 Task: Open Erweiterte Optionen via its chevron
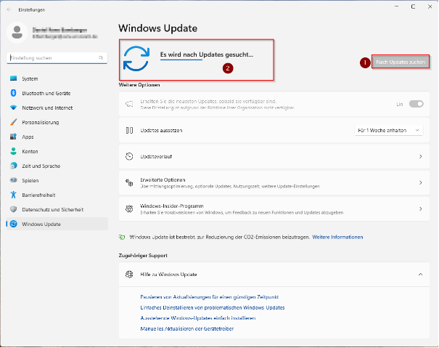pos(421,182)
